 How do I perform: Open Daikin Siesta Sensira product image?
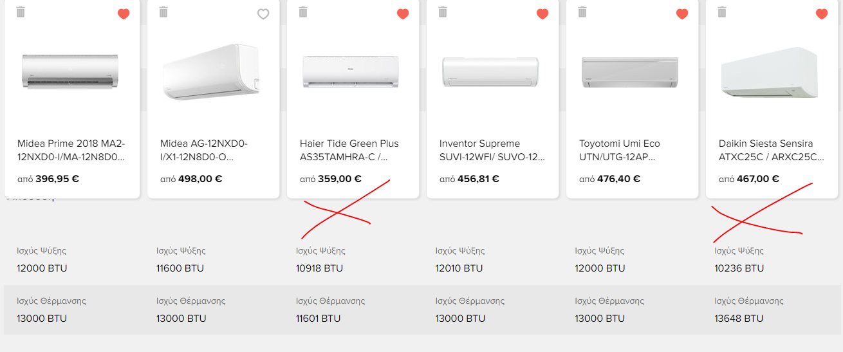[x=769, y=72]
